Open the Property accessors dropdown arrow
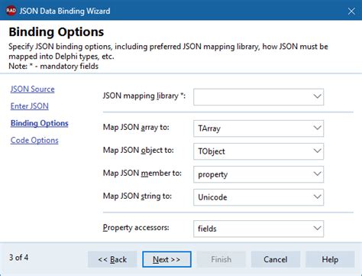362x276 pixels. (x=317, y=229)
